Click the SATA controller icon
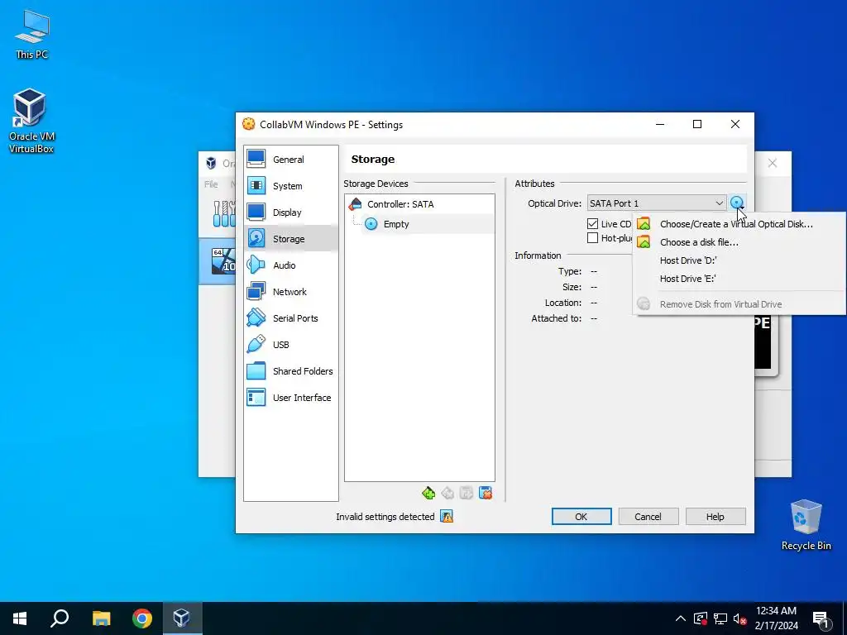The height and width of the screenshot is (635, 847). pos(355,204)
